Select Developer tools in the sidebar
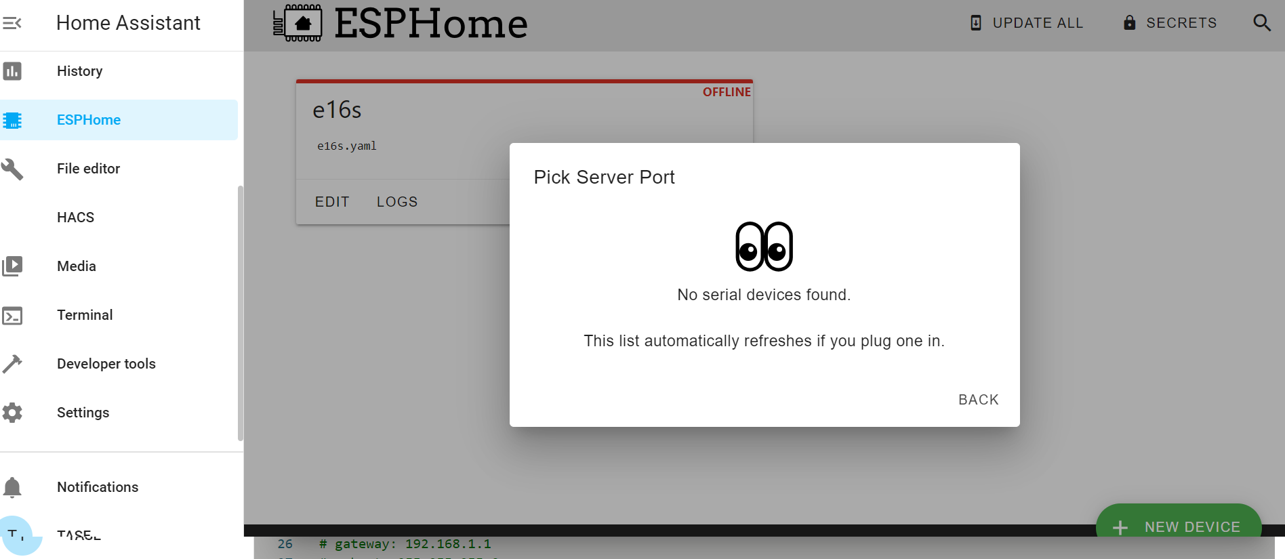 [x=106, y=364]
